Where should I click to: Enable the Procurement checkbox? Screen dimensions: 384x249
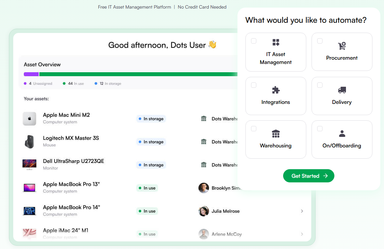(x=320, y=41)
